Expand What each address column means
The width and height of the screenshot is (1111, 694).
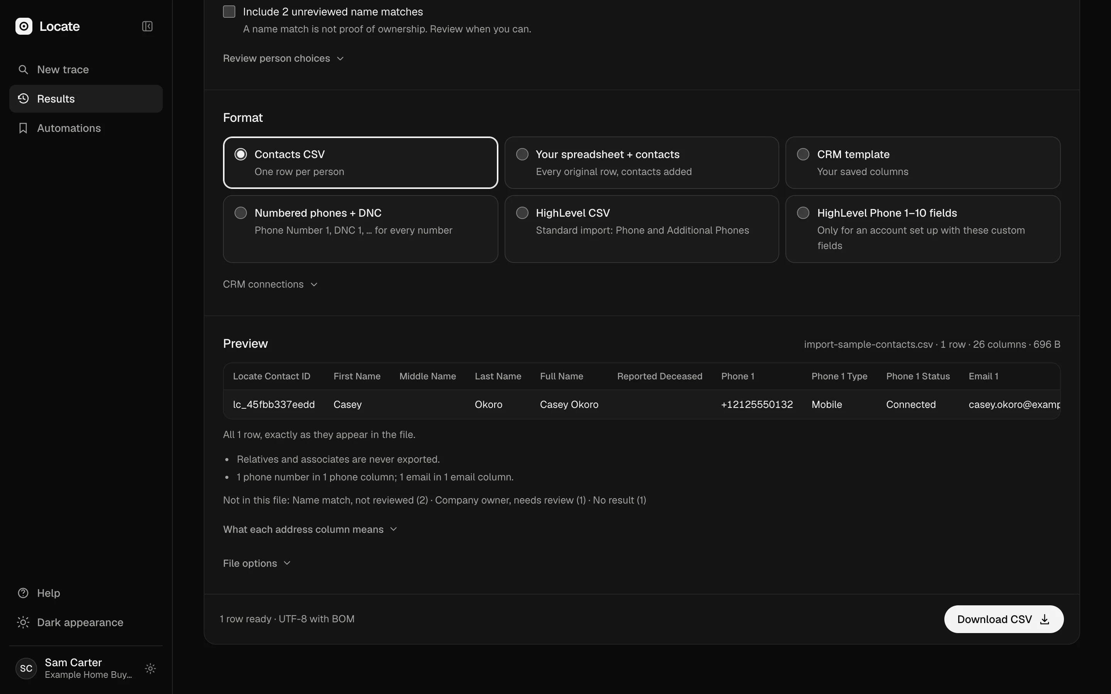click(310, 529)
